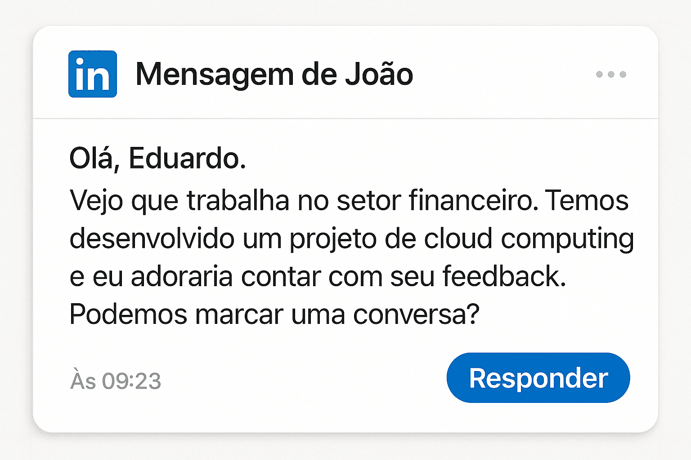The image size is (691, 460).
Task: Click the leftmost dot of the ellipsis menu
Action: pyautogui.click(x=599, y=75)
